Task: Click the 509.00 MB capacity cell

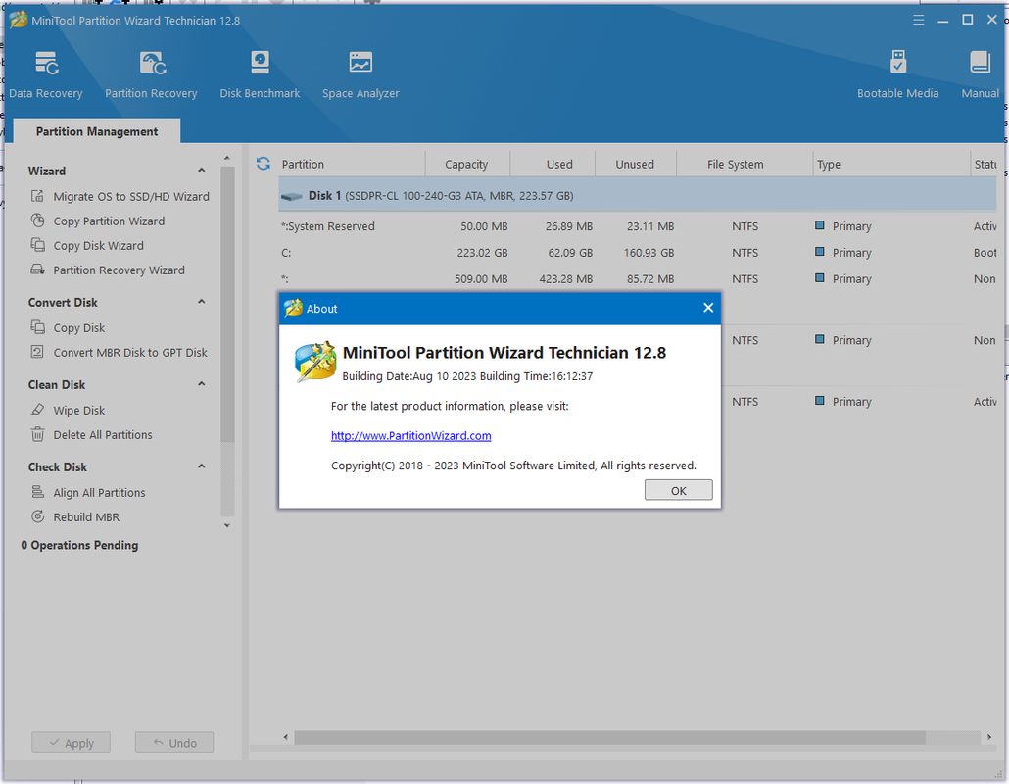Action: click(x=481, y=278)
